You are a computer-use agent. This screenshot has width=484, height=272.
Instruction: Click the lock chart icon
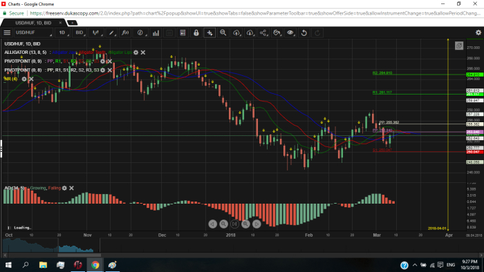coord(196,32)
